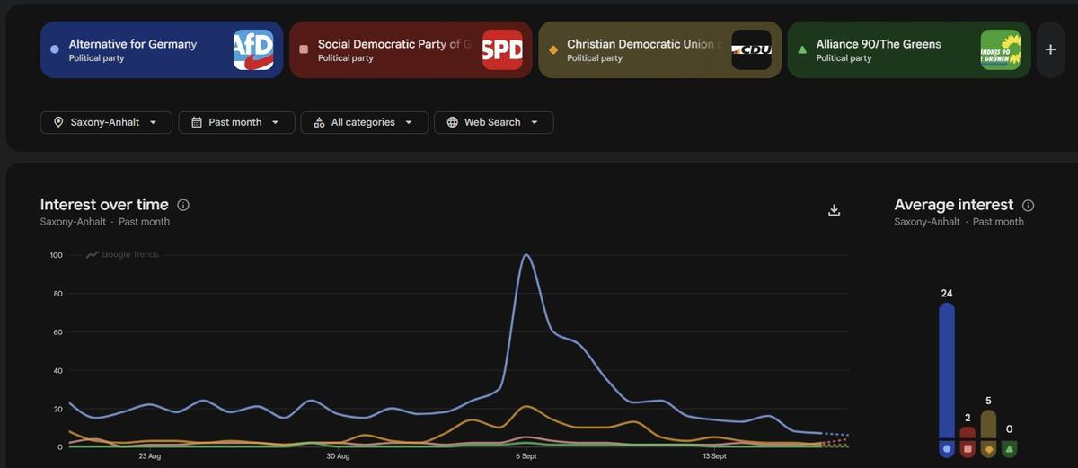Click the globe icon in search type filter
The height and width of the screenshot is (468, 1078).
tap(452, 122)
